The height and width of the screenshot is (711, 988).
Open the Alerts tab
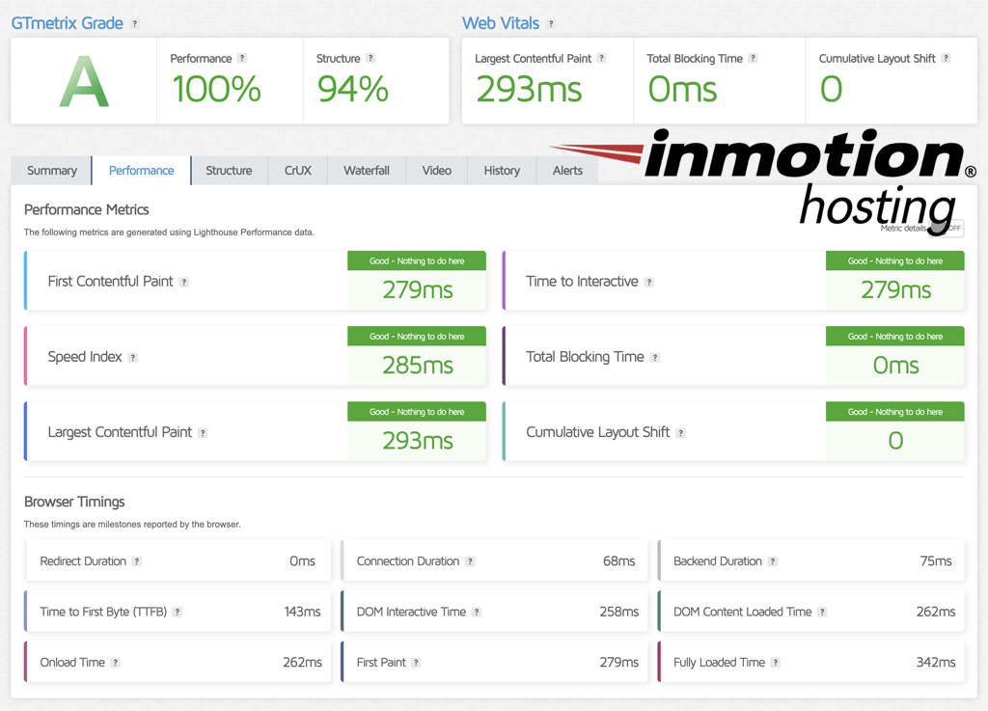[x=567, y=171]
